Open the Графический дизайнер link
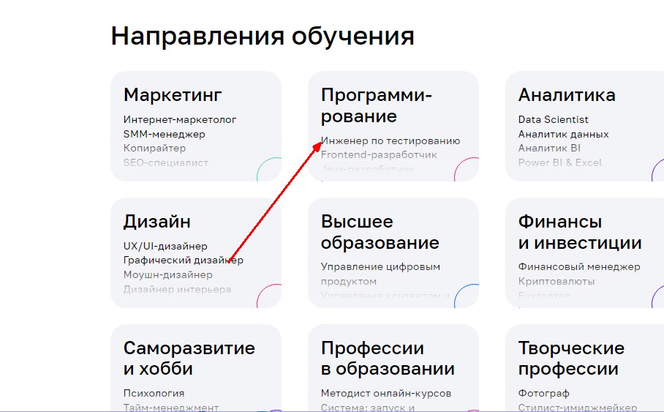 pyautogui.click(x=184, y=261)
